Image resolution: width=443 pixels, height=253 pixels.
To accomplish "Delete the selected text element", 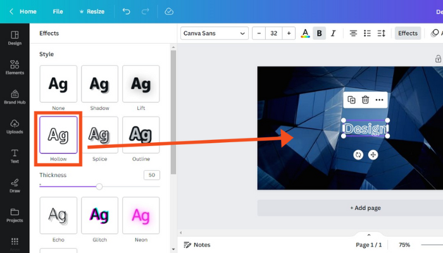I will [365, 100].
